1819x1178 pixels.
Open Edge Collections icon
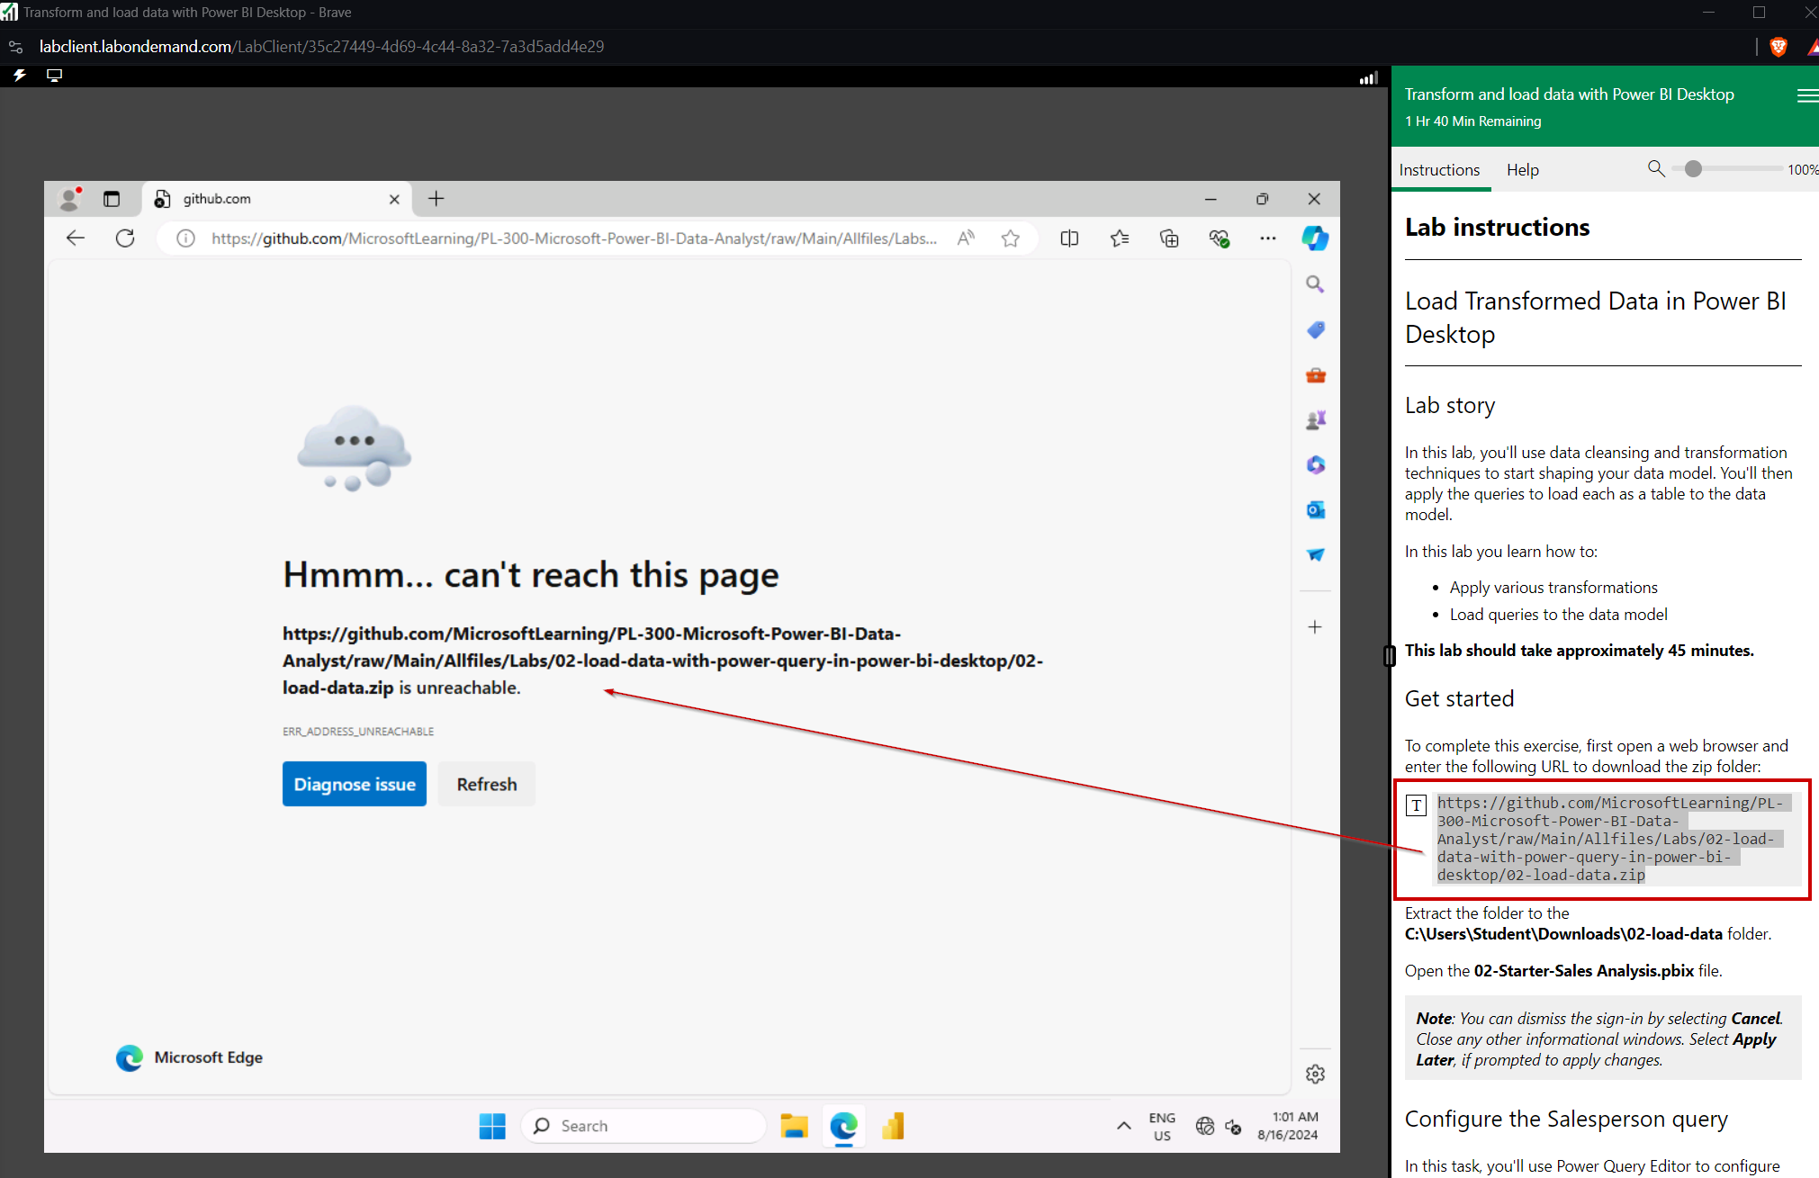pos(1169,238)
